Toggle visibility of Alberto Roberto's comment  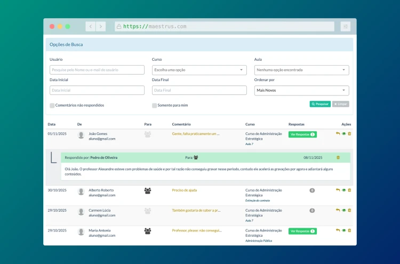click(344, 190)
